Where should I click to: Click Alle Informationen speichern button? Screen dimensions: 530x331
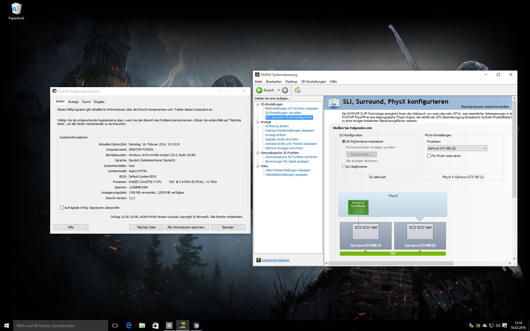pos(187,227)
